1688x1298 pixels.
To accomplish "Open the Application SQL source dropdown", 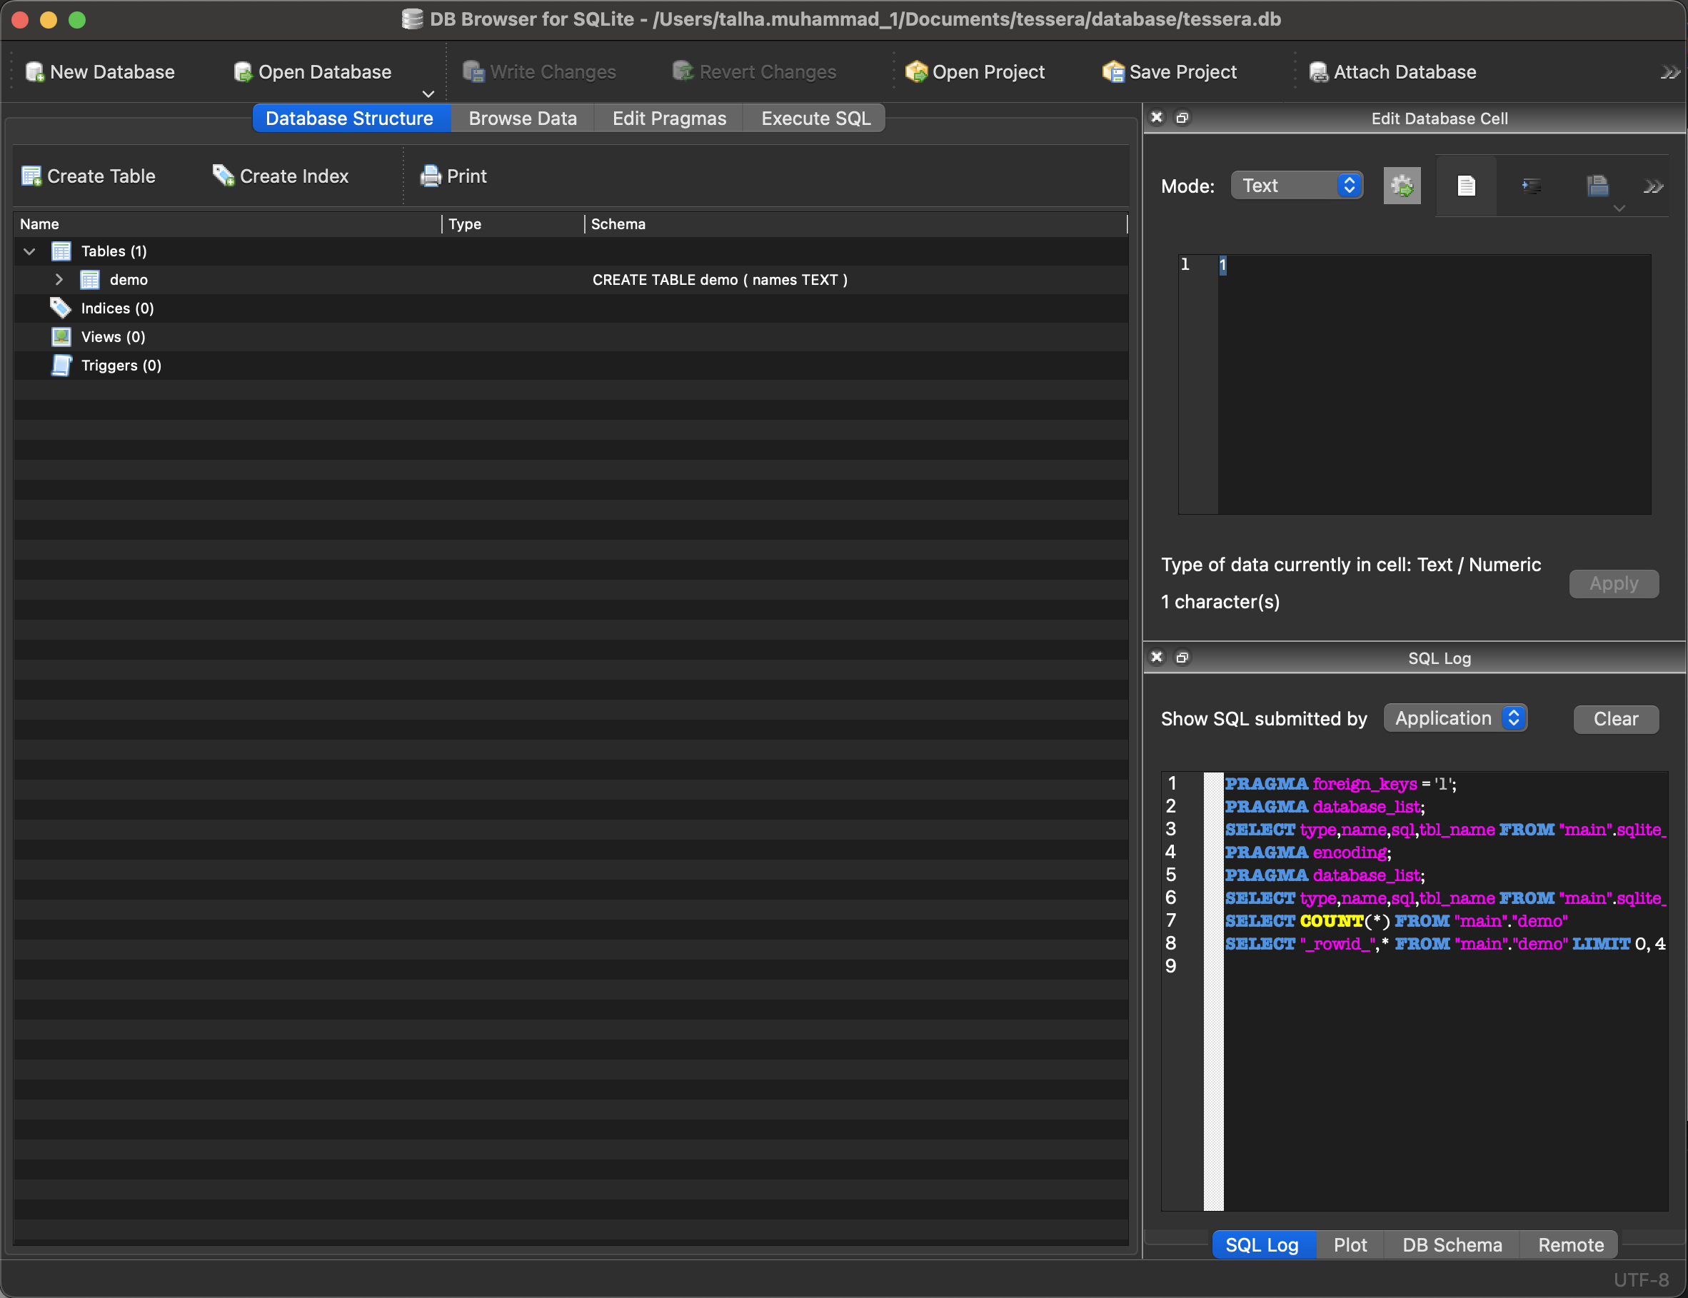I will (1455, 718).
